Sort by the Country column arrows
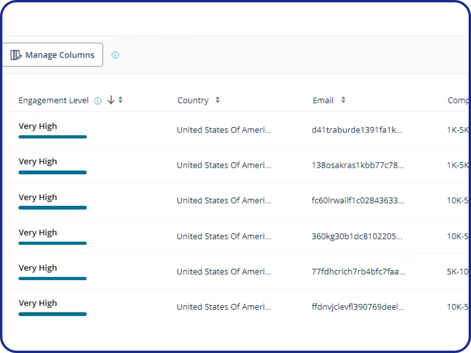Image resolution: width=471 pixels, height=353 pixels. [218, 100]
